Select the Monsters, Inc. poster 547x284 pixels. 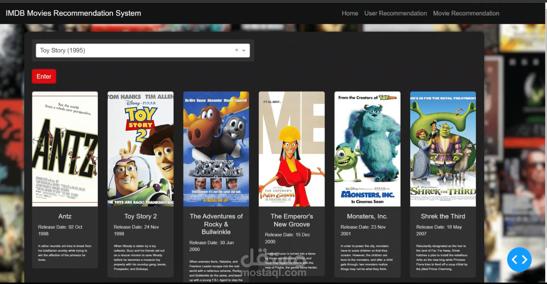click(367, 149)
